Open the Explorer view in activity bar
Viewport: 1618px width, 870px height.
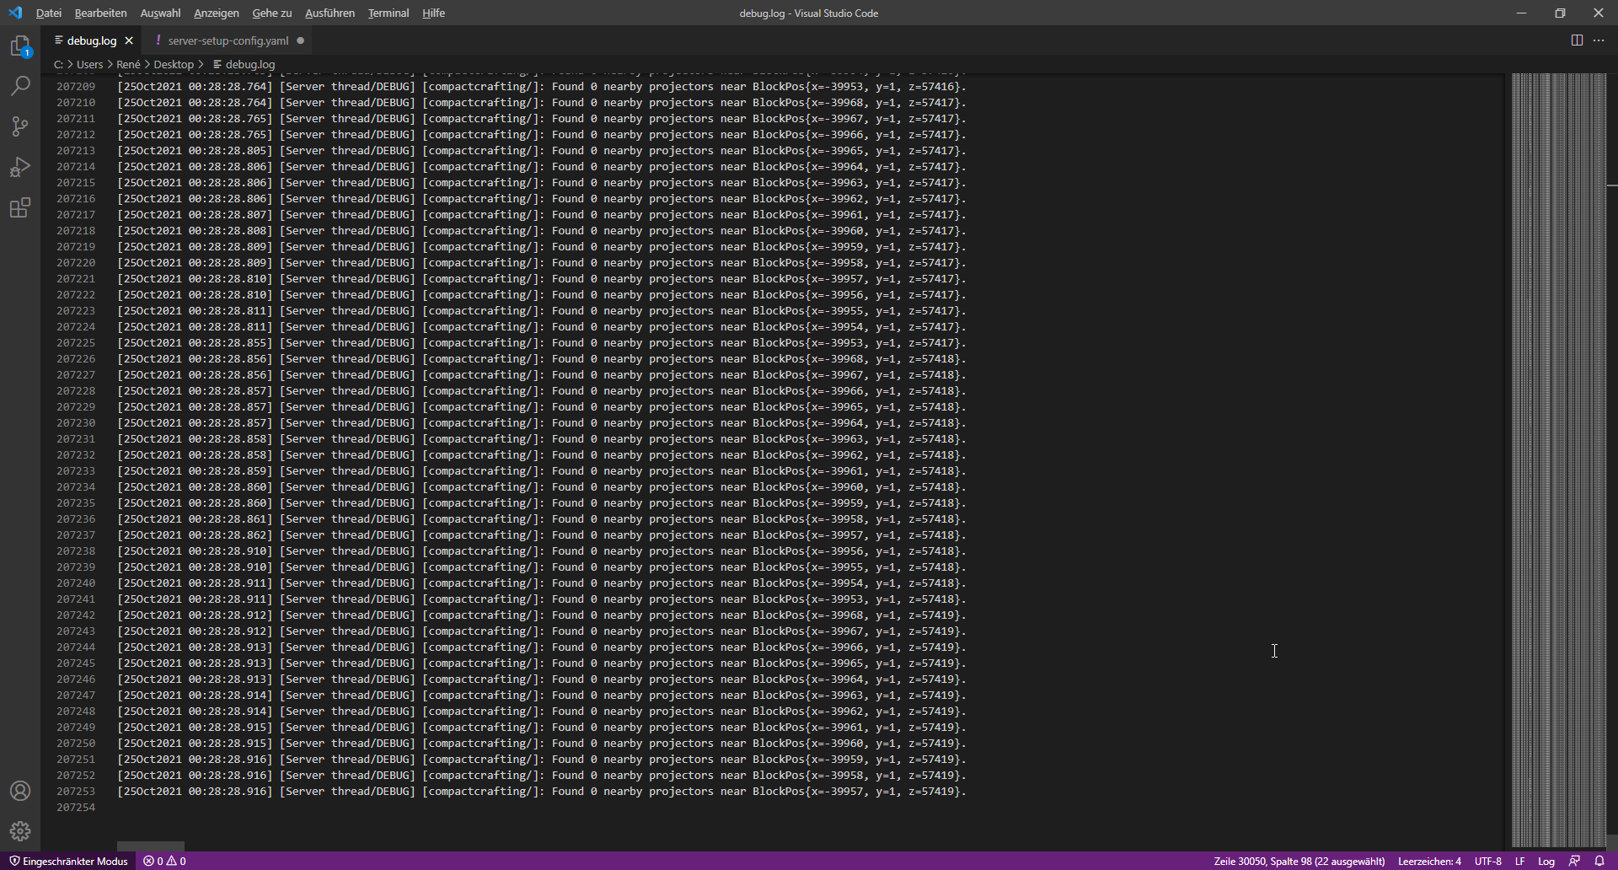(20, 46)
